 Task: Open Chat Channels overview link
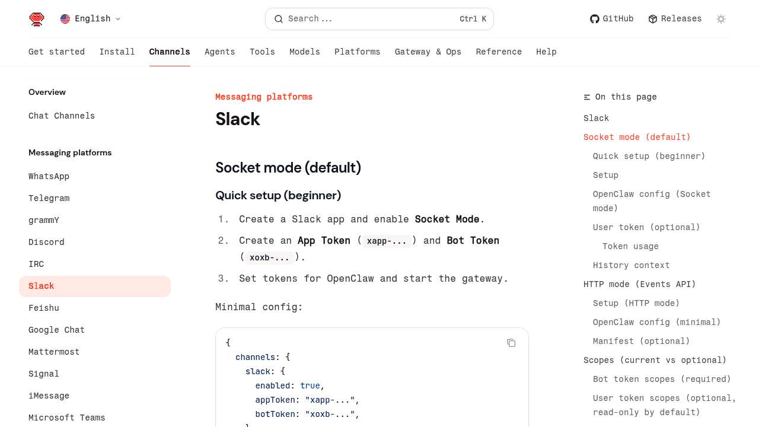[x=62, y=116]
